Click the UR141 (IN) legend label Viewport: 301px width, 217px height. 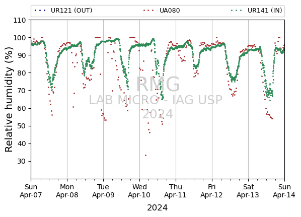[x=265, y=11]
